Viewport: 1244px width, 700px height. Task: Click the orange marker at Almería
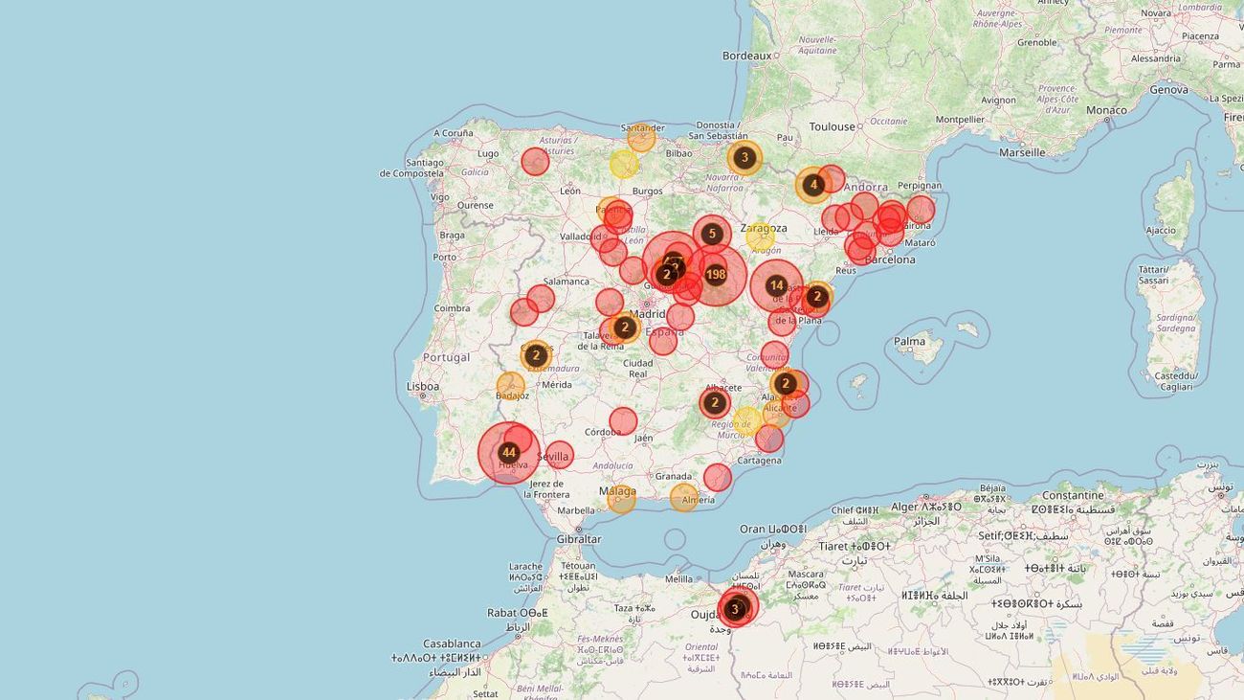[x=683, y=497]
